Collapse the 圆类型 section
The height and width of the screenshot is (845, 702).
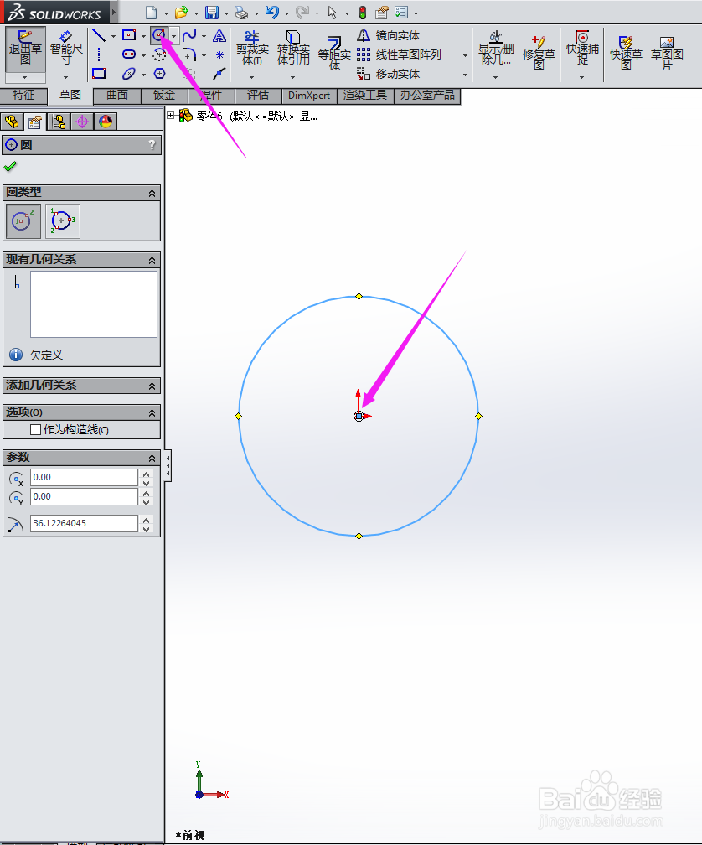click(x=152, y=193)
